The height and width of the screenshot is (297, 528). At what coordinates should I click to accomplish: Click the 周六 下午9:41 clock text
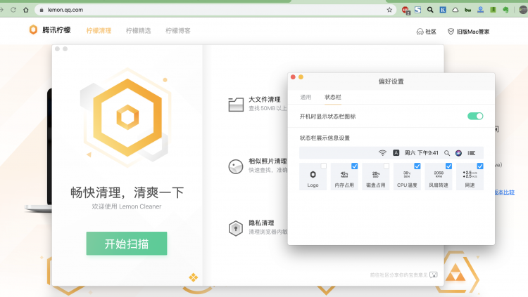421,153
